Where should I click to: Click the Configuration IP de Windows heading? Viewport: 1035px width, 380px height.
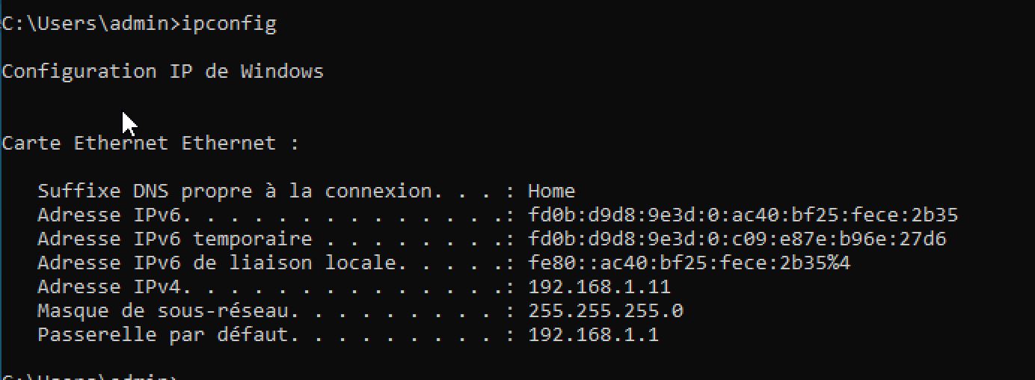(162, 72)
